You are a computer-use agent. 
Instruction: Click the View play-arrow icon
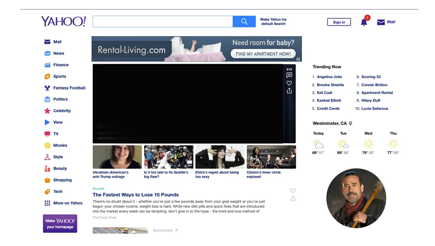[x=47, y=122]
